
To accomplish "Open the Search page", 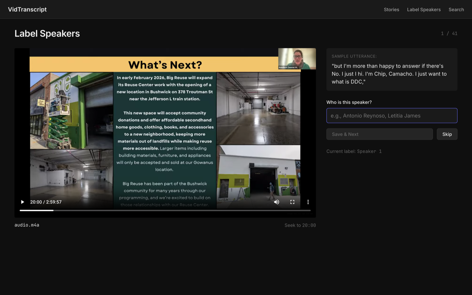I will [x=456, y=9].
